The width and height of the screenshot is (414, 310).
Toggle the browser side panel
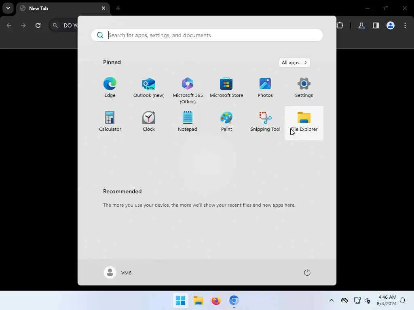pyautogui.click(x=376, y=25)
